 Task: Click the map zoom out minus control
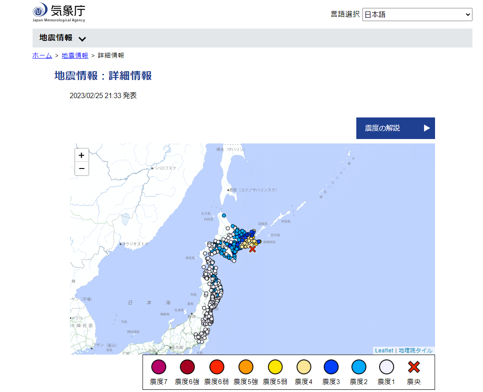81,169
